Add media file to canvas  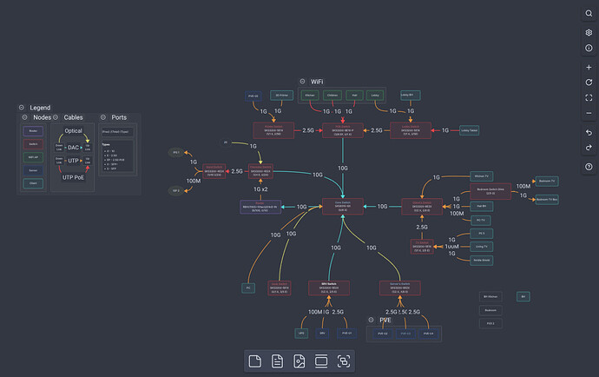point(299,360)
